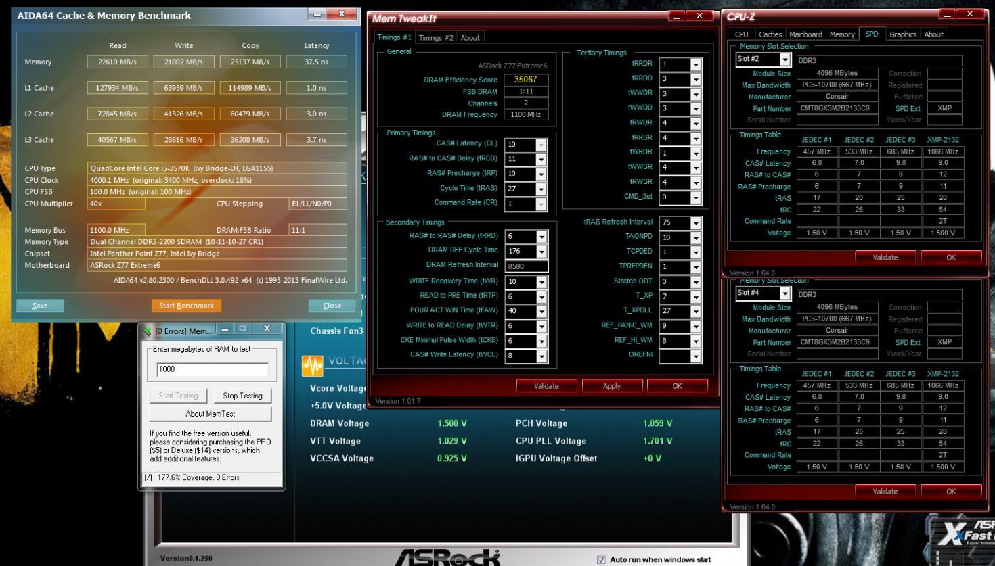This screenshot has height=566, width=995.
Task: Open the CAS# Write Latency (tWCL) dropdown
Action: pyautogui.click(x=541, y=356)
